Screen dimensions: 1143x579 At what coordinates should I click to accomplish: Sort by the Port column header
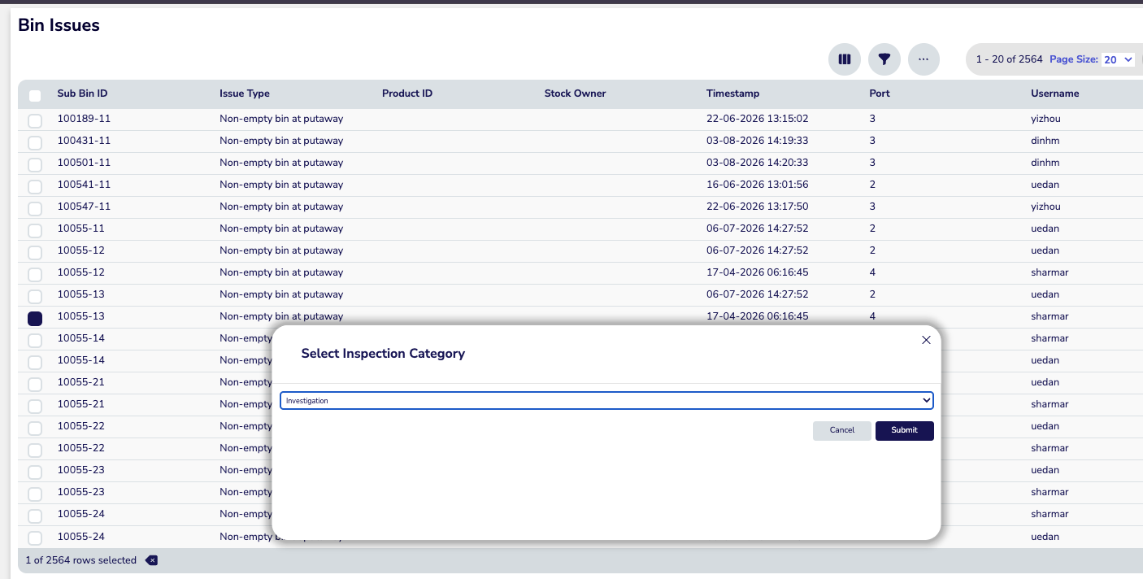[x=880, y=94]
